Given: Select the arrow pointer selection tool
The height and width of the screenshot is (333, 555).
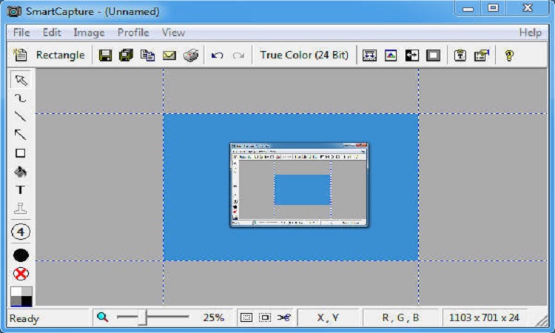Looking at the screenshot, I should [21, 80].
